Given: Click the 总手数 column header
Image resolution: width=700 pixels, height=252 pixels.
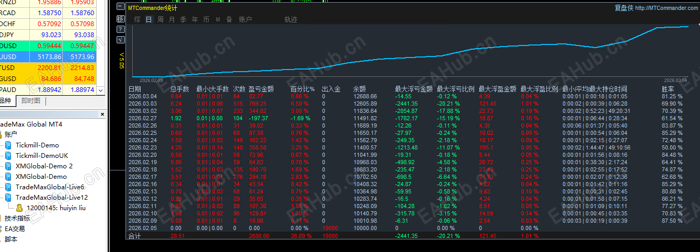Looking at the screenshot, I should coord(180,89).
